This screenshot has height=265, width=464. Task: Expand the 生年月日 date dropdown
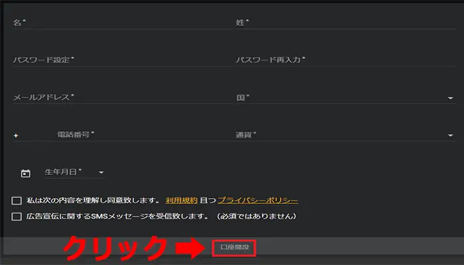click(x=74, y=172)
